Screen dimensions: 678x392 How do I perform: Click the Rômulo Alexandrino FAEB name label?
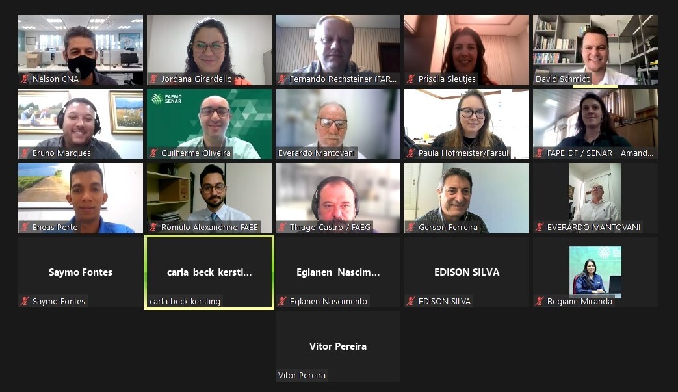point(210,228)
